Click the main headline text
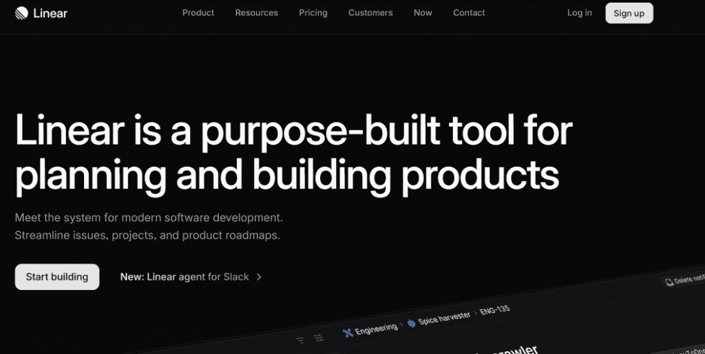705x354 pixels. pos(293,154)
